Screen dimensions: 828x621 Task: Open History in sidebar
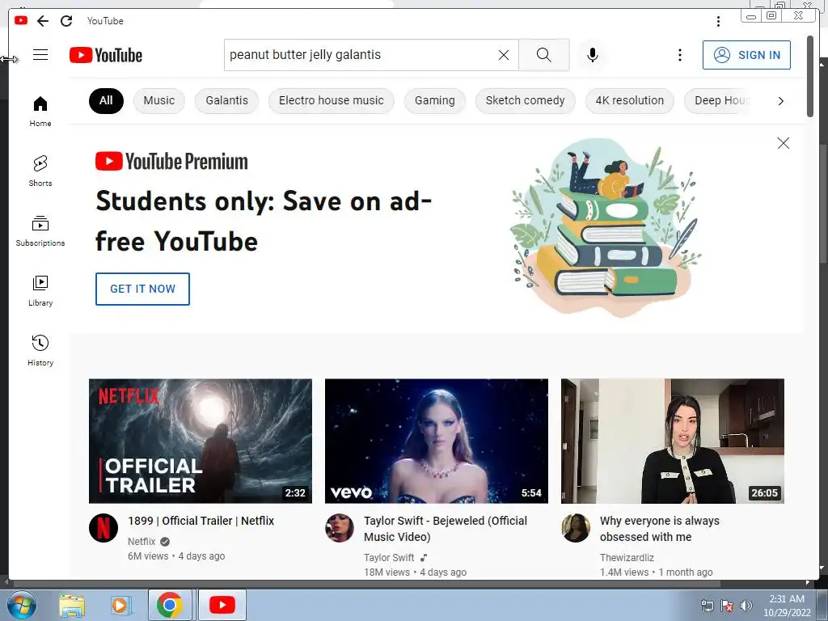click(40, 351)
